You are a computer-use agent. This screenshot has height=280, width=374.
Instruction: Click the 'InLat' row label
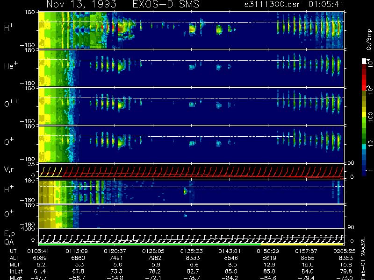16,271
